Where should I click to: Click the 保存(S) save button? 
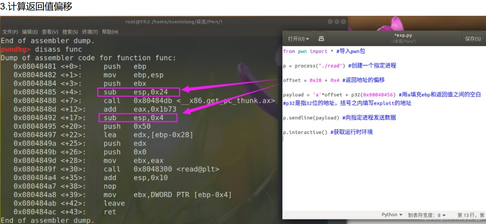(x=473, y=39)
